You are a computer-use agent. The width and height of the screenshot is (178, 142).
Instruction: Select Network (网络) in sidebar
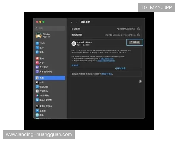(42, 52)
